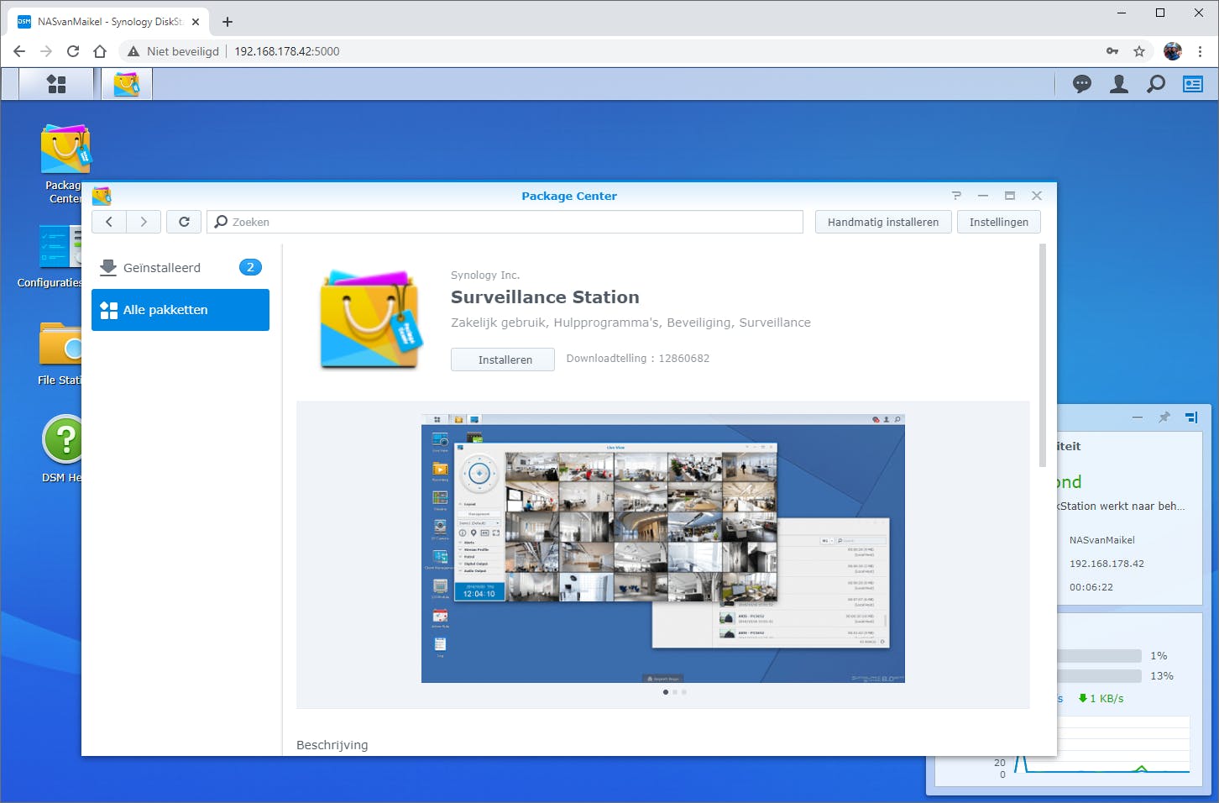Open a new browser tab
Viewport: 1219px width, 803px height.
(x=228, y=22)
